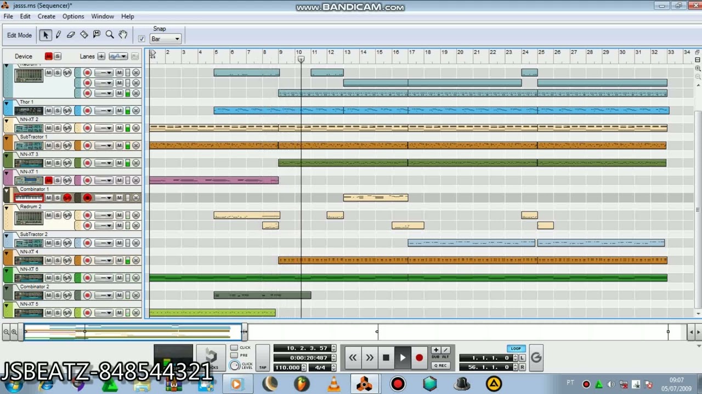Click the L left locator button
Viewport: 702px width, 394px height.
point(522,358)
